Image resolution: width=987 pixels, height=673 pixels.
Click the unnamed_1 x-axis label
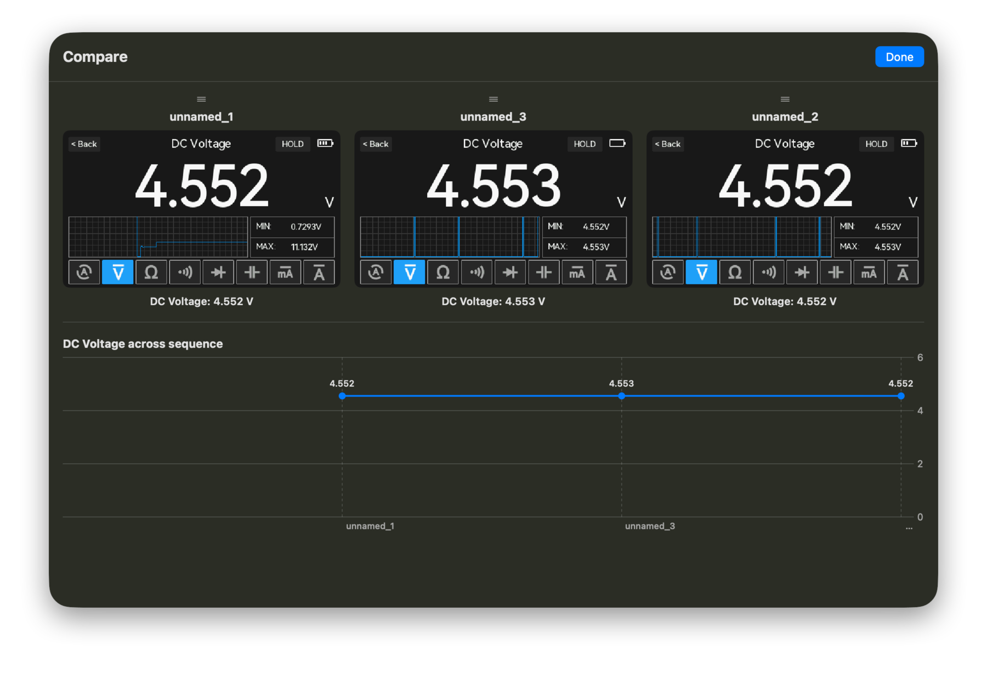pyautogui.click(x=370, y=526)
